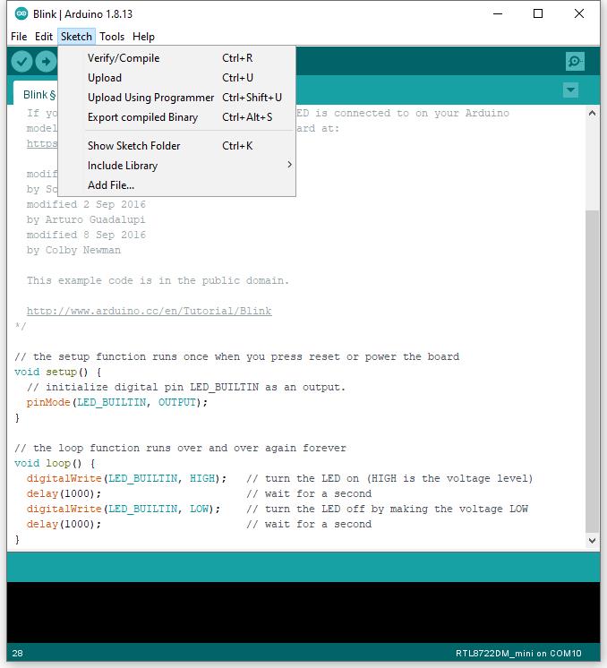Close the Arduino IDE window

coord(579,13)
